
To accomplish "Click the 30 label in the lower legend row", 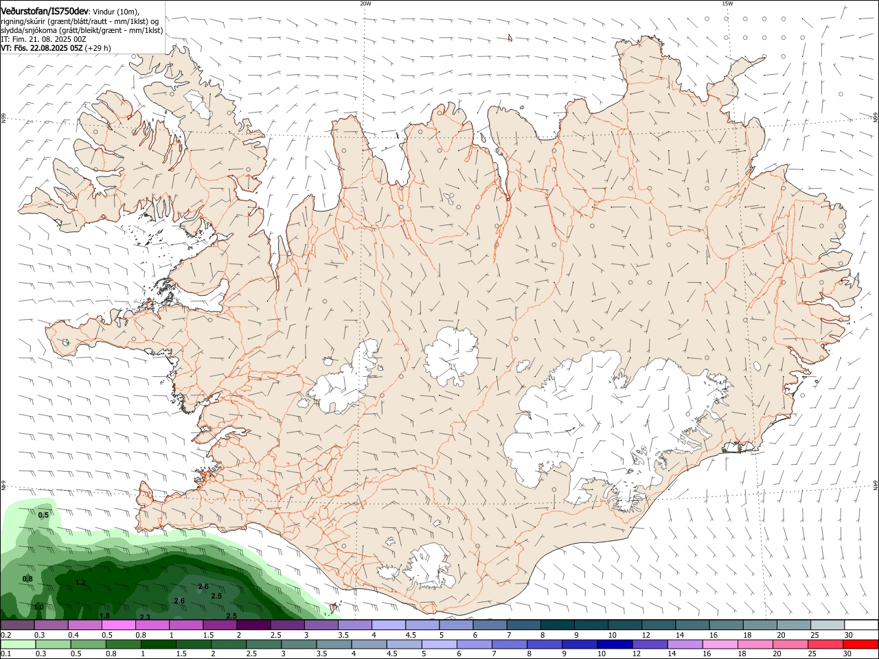I will pos(848,654).
